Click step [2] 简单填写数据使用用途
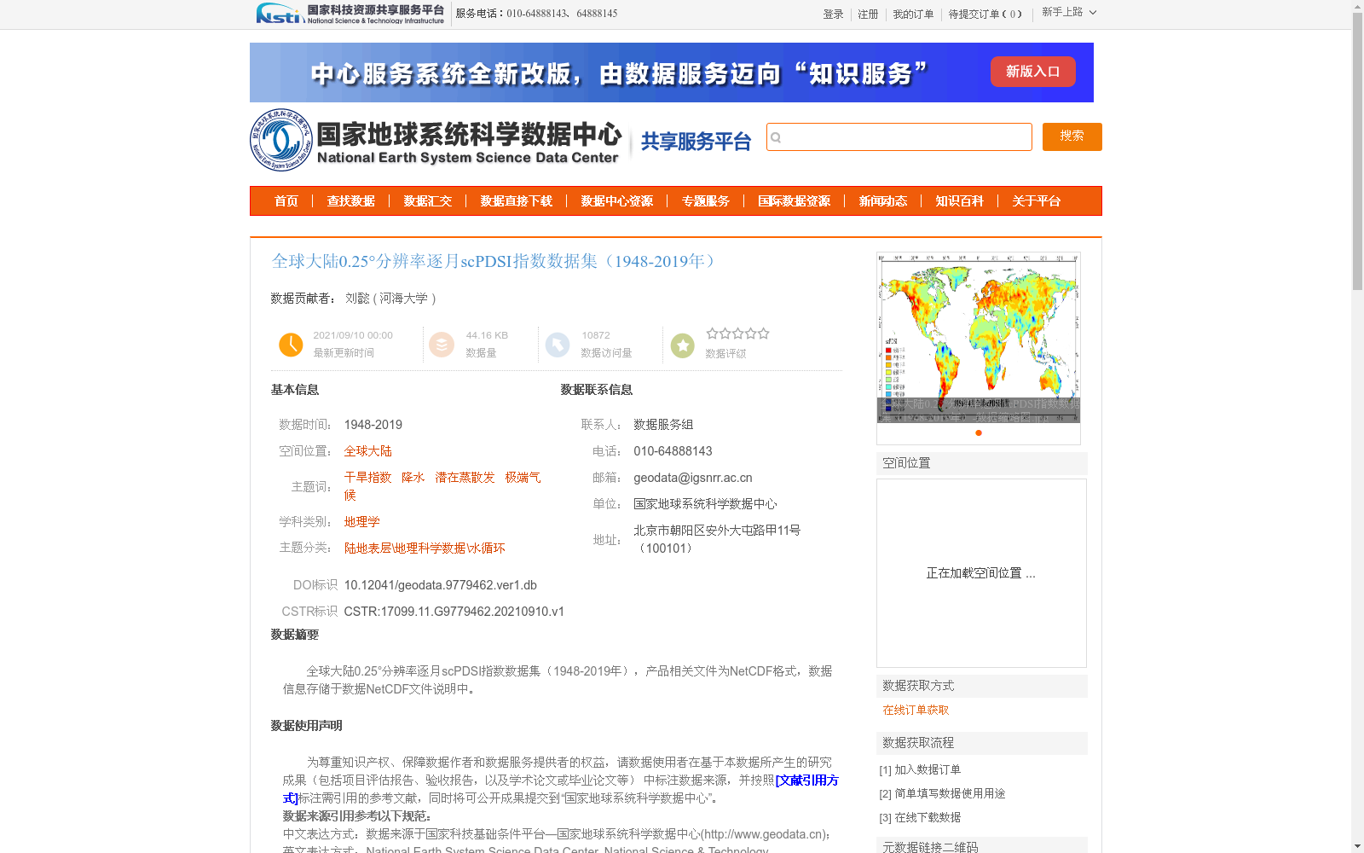The height and width of the screenshot is (853, 1364). 942,793
